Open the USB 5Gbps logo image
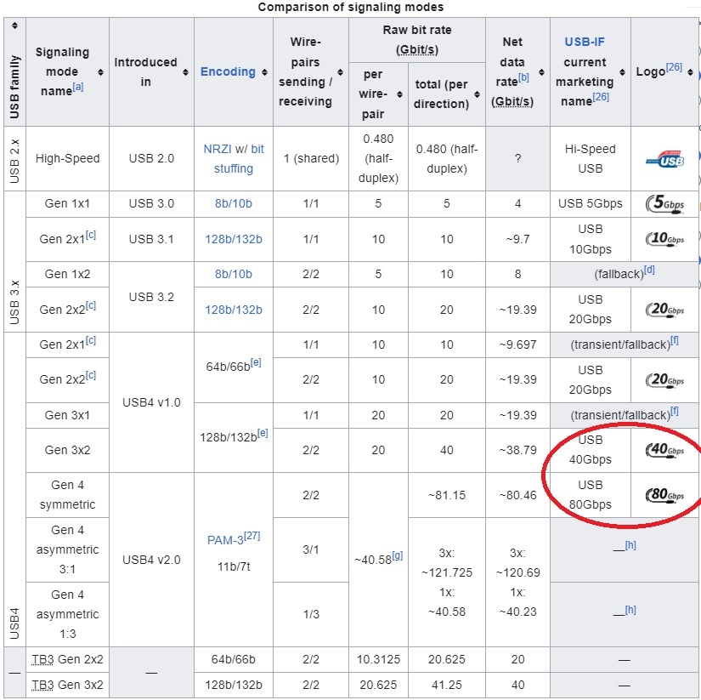Screen dimensions: 701x700 (664, 203)
